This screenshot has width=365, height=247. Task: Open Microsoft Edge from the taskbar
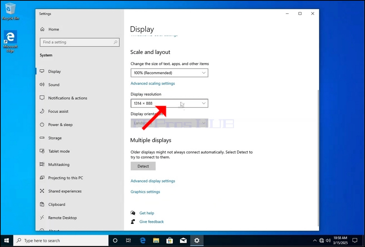[142, 241]
